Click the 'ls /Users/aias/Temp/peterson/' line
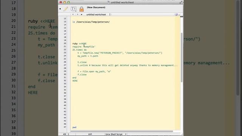Screen dimensions: 242x136 pyautogui.click(x=91, y=22)
